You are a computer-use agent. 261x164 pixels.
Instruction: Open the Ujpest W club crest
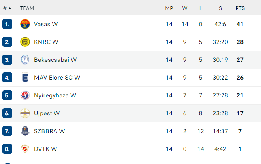25,113
